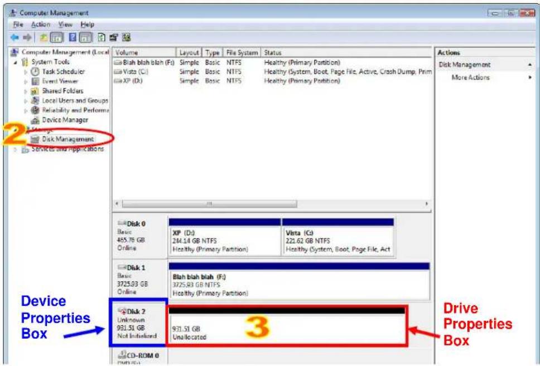Image resolution: width=540 pixels, height=366 pixels.
Task: Click the Disk 0 465.76 GB label
Action: click(x=131, y=240)
